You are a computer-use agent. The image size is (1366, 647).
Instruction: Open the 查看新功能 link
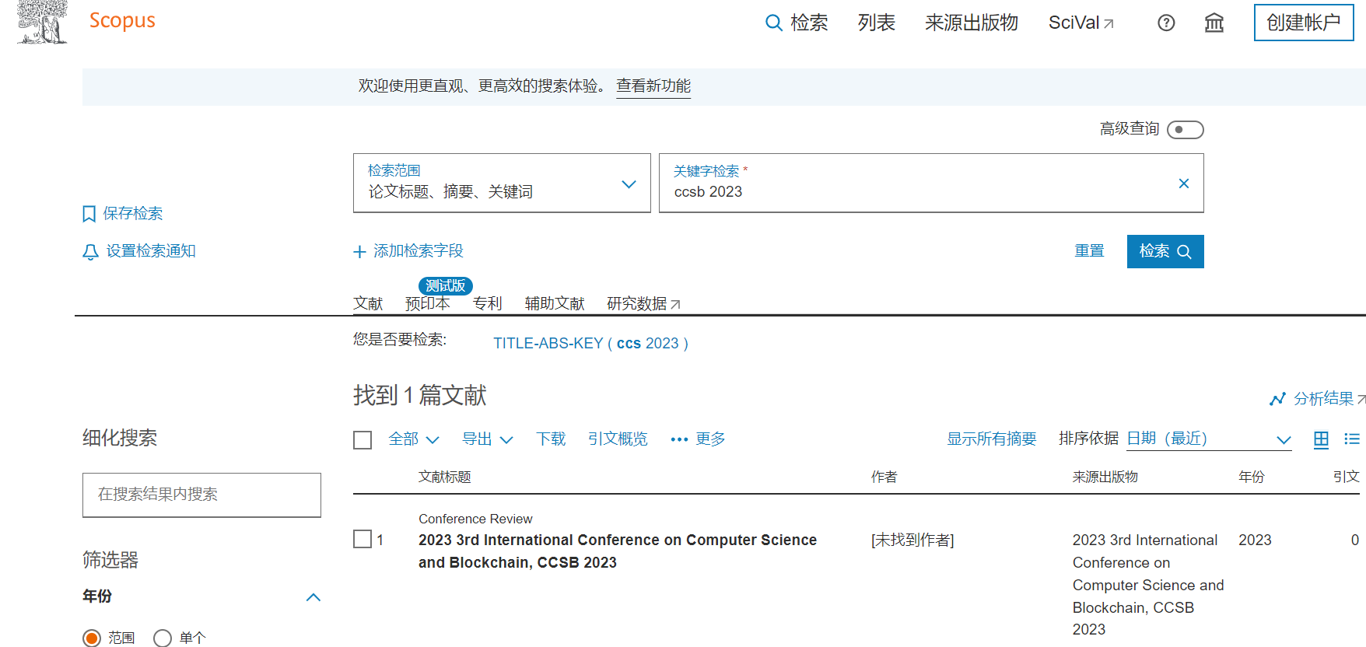coord(653,86)
